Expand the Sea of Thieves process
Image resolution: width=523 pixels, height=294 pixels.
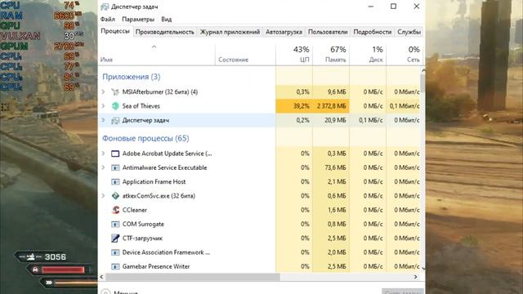pyautogui.click(x=104, y=106)
